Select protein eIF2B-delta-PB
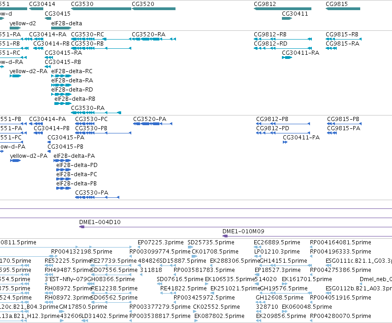This screenshot has height=323, width=392. tap(76, 184)
